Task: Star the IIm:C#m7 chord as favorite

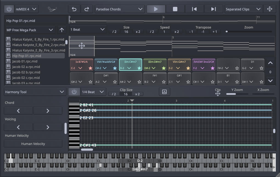Action: pyautogui.click(x=139, y=68)
